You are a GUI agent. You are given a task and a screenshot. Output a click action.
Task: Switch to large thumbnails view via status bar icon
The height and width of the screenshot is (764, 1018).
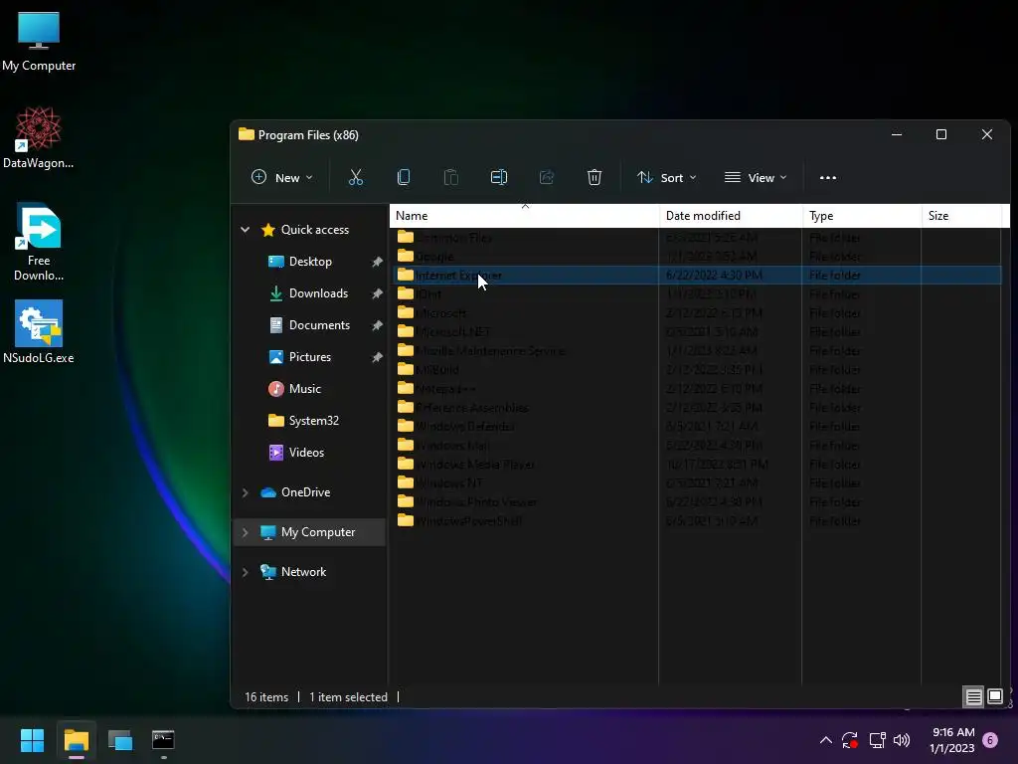coord(994,697)
